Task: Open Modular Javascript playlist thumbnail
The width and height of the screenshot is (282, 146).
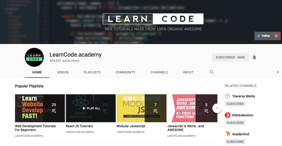Action: click(x=142, y=108)
